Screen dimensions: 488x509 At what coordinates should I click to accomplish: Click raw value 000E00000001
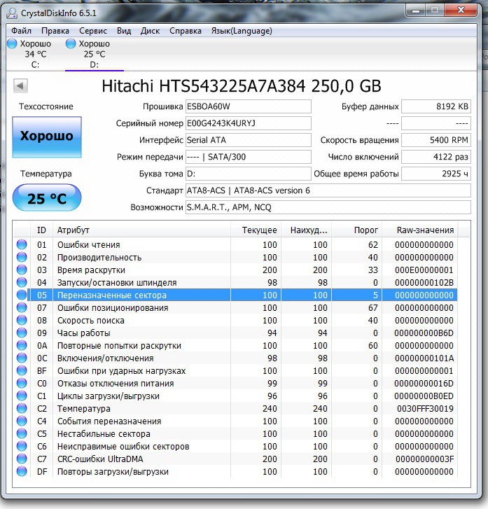coord(424,270)
